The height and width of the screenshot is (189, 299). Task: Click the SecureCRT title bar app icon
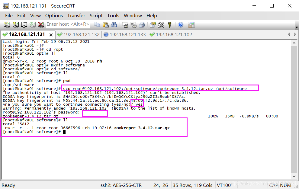pyautogui.click(x=6, y=6)
